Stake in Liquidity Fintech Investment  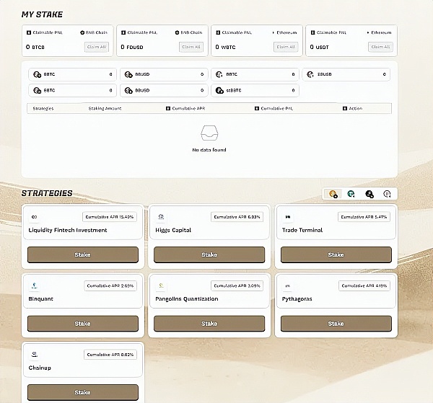(x=83, y=254)
